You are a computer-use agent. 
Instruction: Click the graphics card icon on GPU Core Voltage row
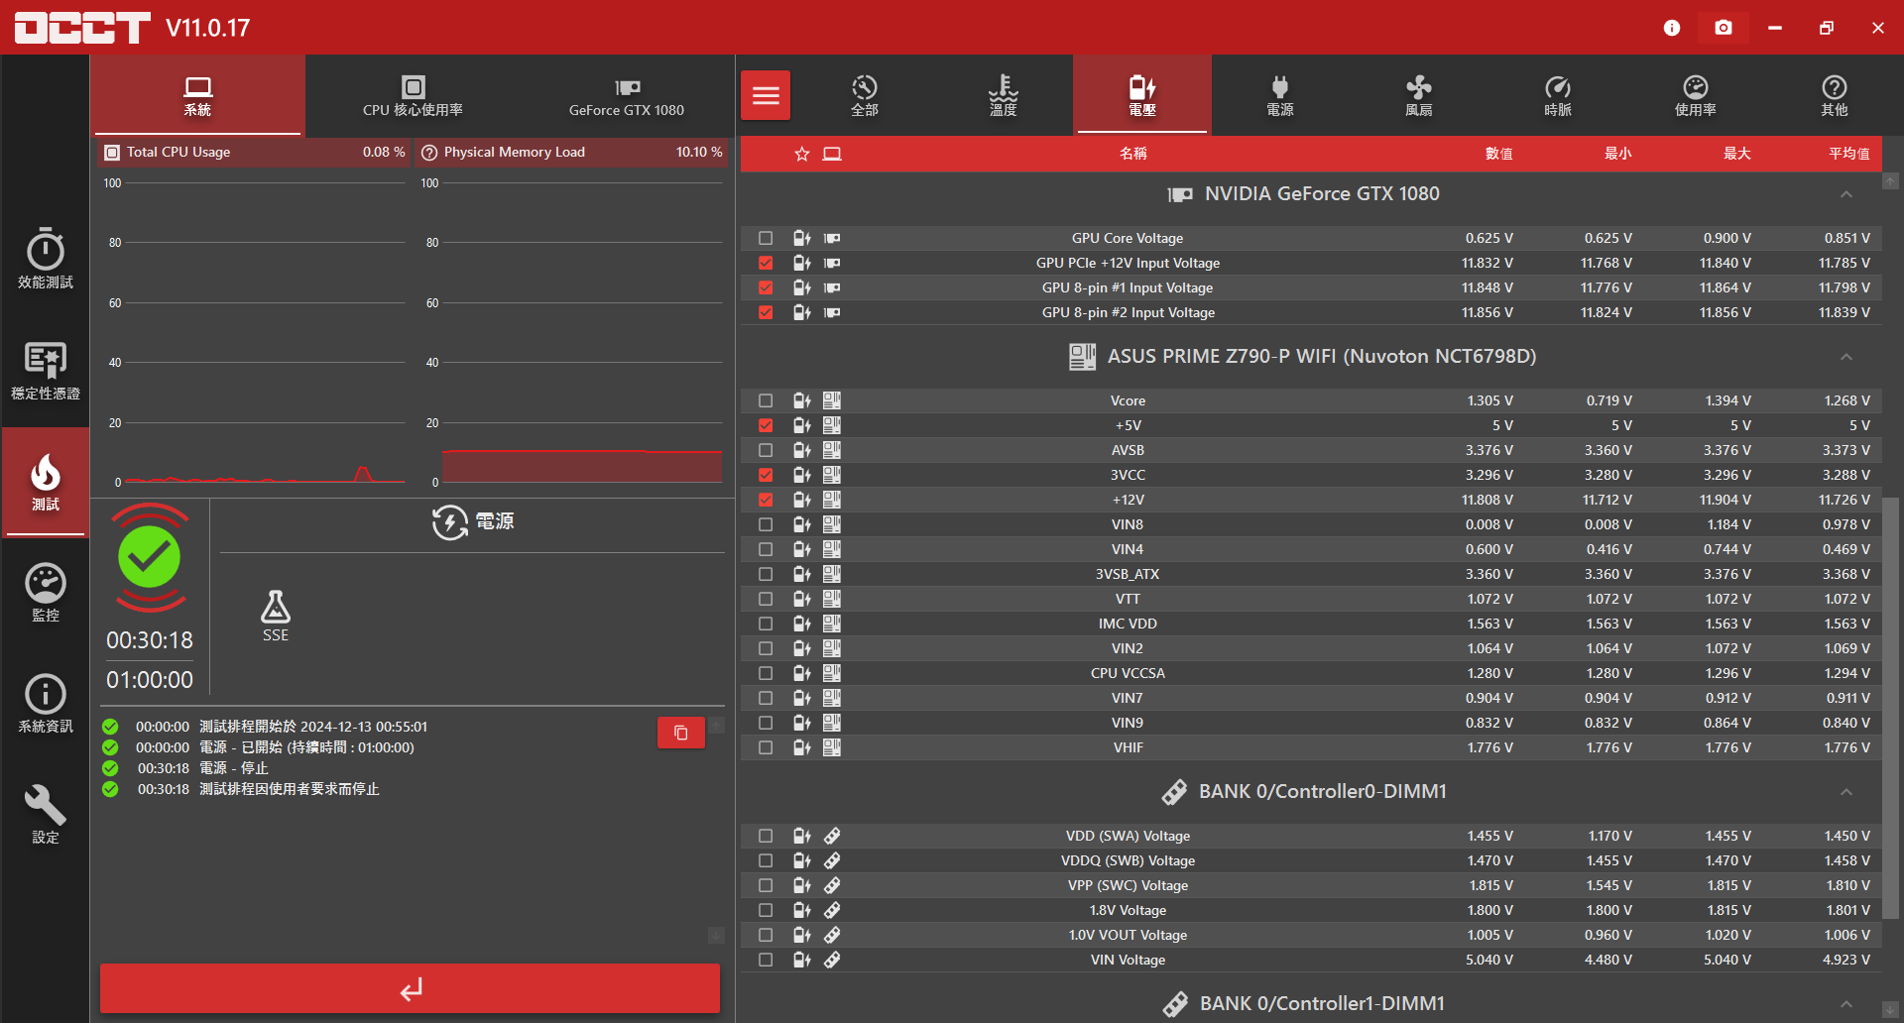pyautogui.click(x=832, y=238)
